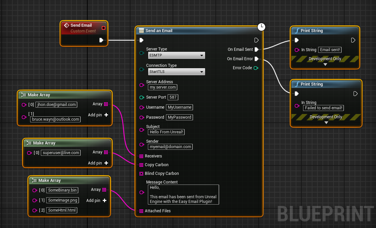The image size is (376, 228).
Task: Click the Connection Type input pin
Action: coord(142,70)
